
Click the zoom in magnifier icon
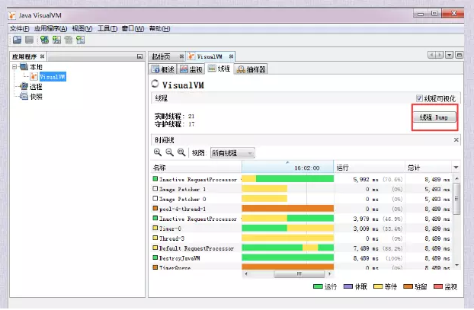tap(158, 152)
